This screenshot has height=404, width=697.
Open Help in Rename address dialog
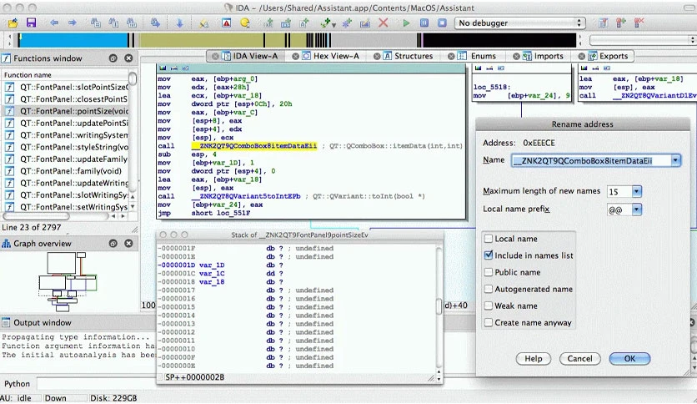[x=534, y=359]
